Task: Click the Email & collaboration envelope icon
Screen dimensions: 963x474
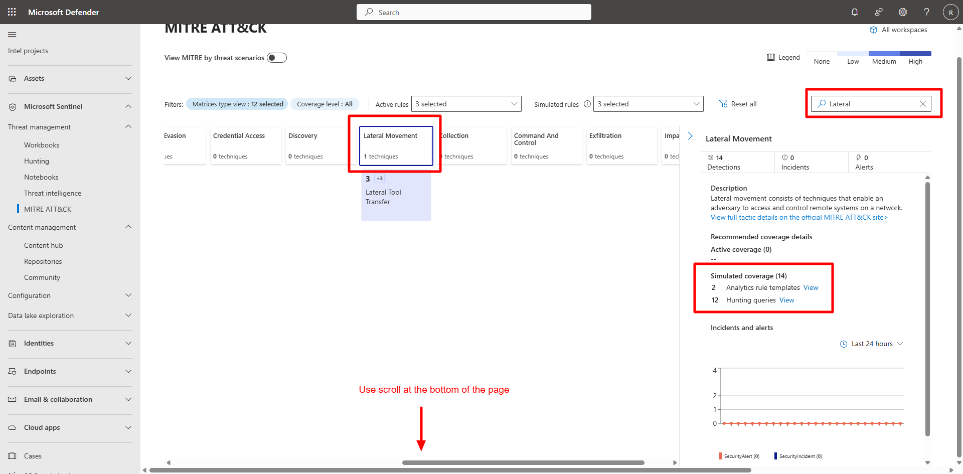Action: 13,400
